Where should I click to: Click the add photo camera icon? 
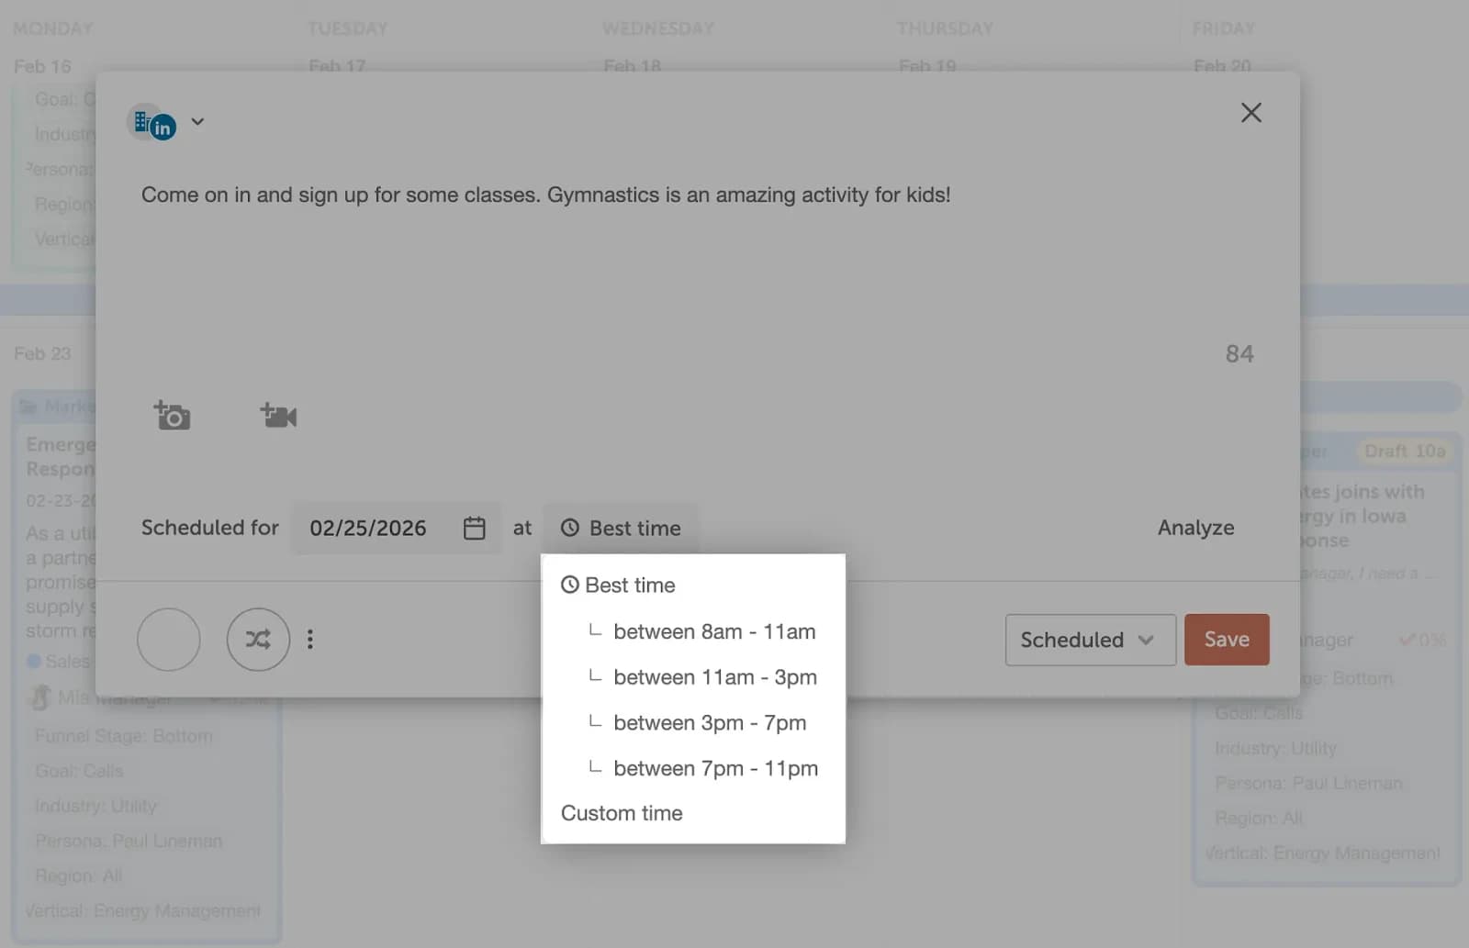(x=173, y=416)
